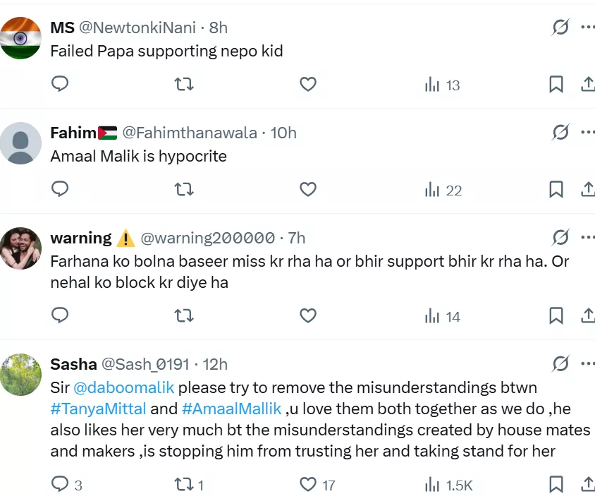Viewport: 595px width, 501px height.
Task: Reply to MS's "Failed Papa" tweet
Action: point(61,85)
